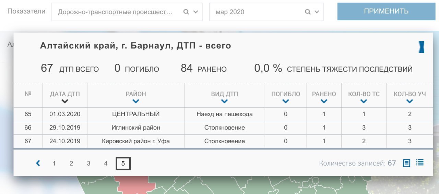
Task: Open the РАНЕНО column sort chevron
Action: [324, 101]
